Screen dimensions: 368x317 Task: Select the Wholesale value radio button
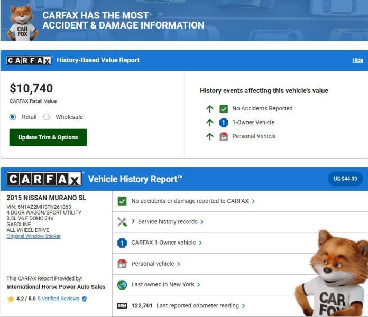(47, 117)
